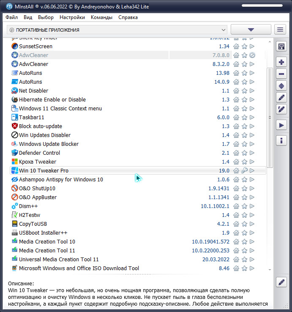Open the Команды menu

(x=101, y=17)
